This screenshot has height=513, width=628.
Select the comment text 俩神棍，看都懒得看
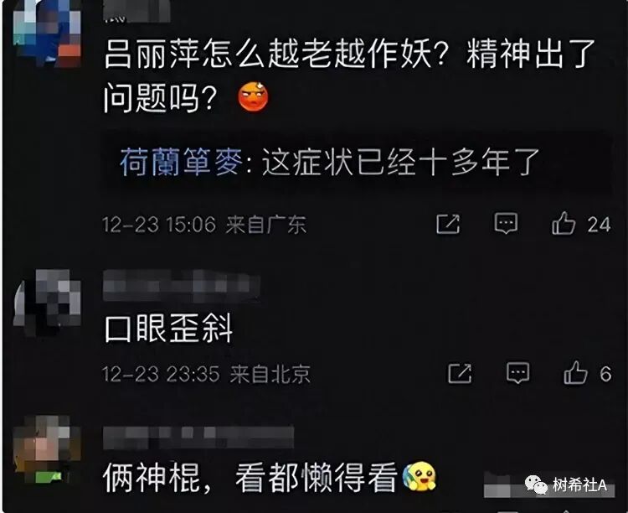point(250,477)
